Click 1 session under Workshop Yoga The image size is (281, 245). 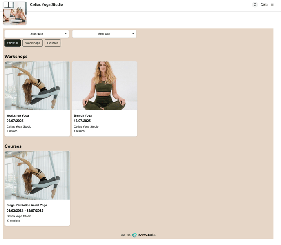tap(12, 131)
